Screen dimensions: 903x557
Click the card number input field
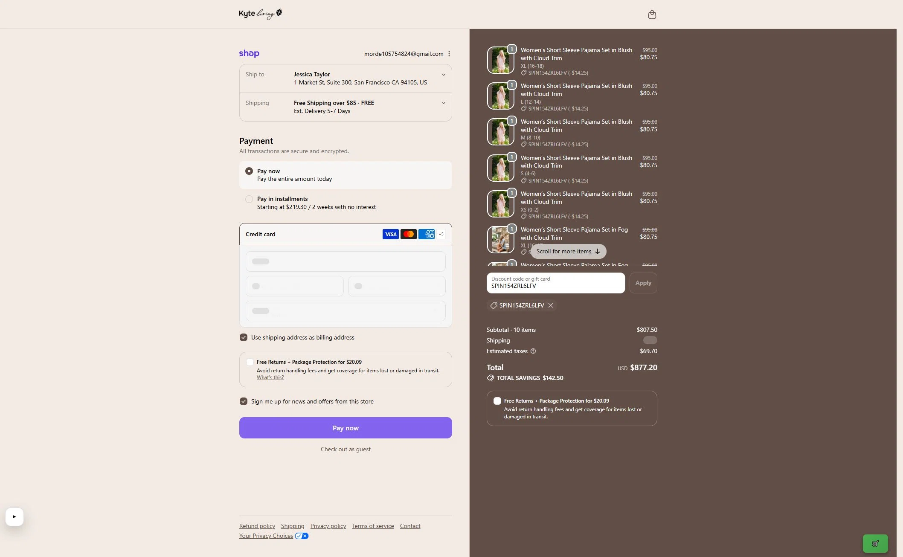click(x=346, y=261)
